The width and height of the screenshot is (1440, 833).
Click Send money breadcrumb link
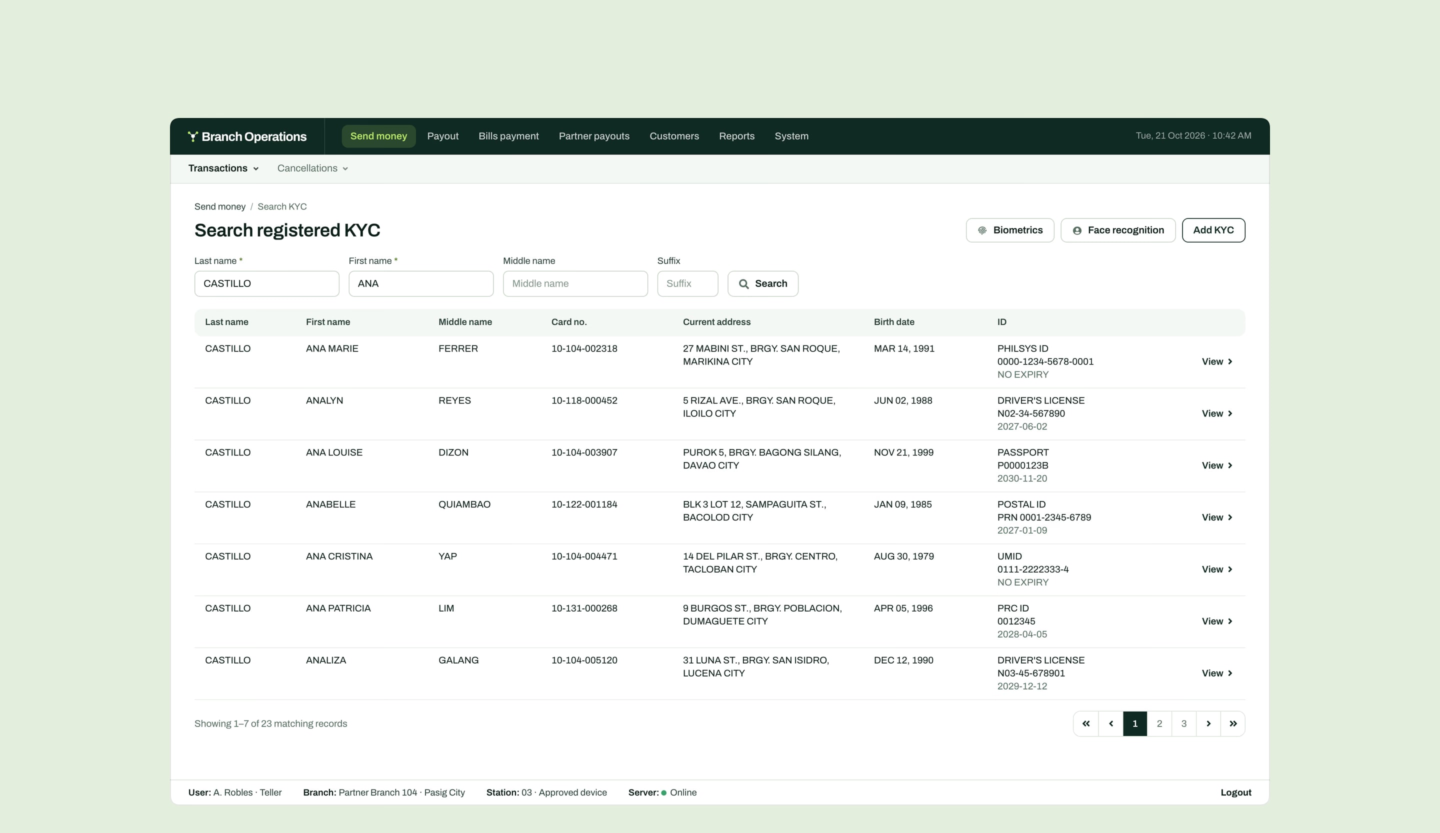click(x=219, y=207)
